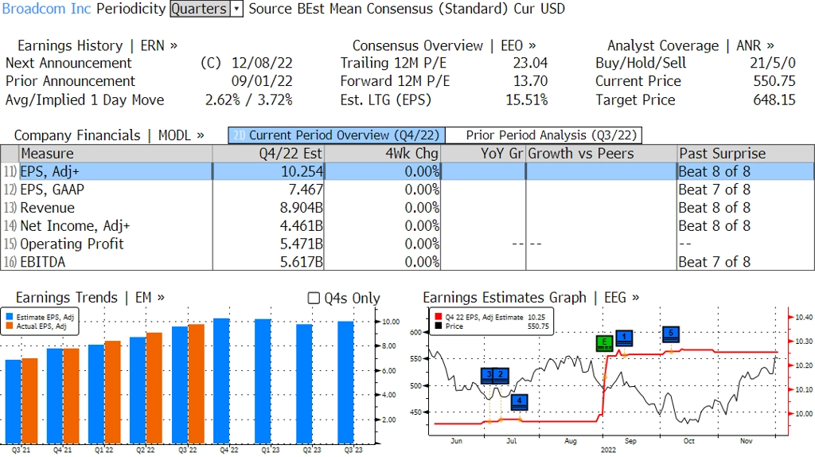
Task: Click blue event marker 5 on graph
Action: [x=671, y=334]
